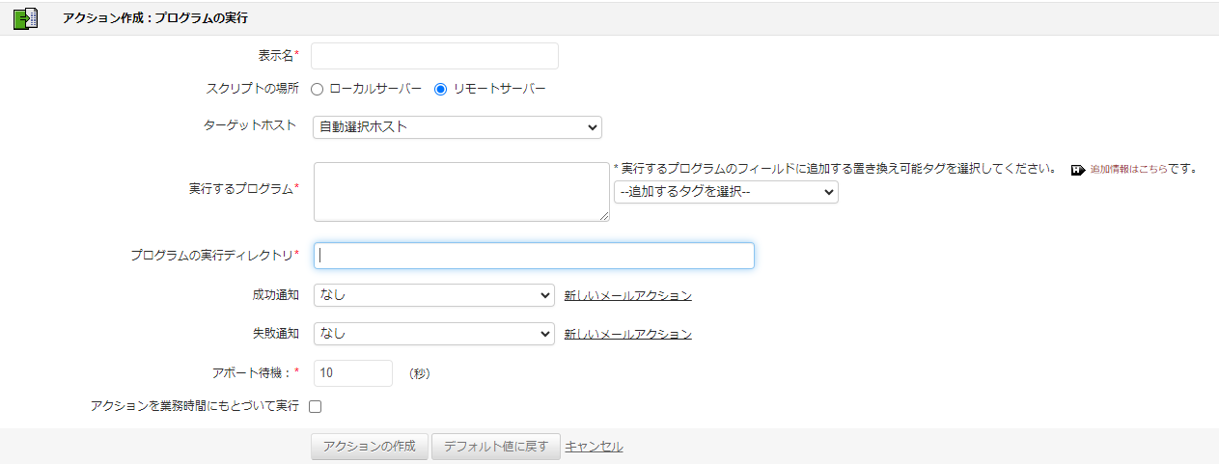Viewport: 1219px width, 464px height.
Task: Select the ローカルサーバー radio option
Action: tap(317, 90)
